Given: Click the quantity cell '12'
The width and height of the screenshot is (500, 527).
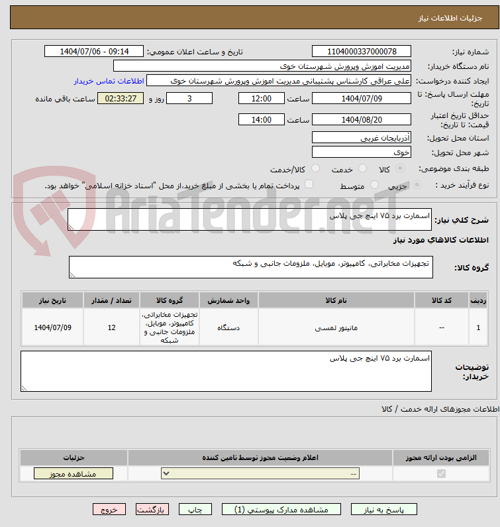Looking at the screenshot, I should [x=111, y=327].
